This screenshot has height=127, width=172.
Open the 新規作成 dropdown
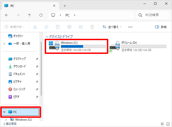coord(14,27)
